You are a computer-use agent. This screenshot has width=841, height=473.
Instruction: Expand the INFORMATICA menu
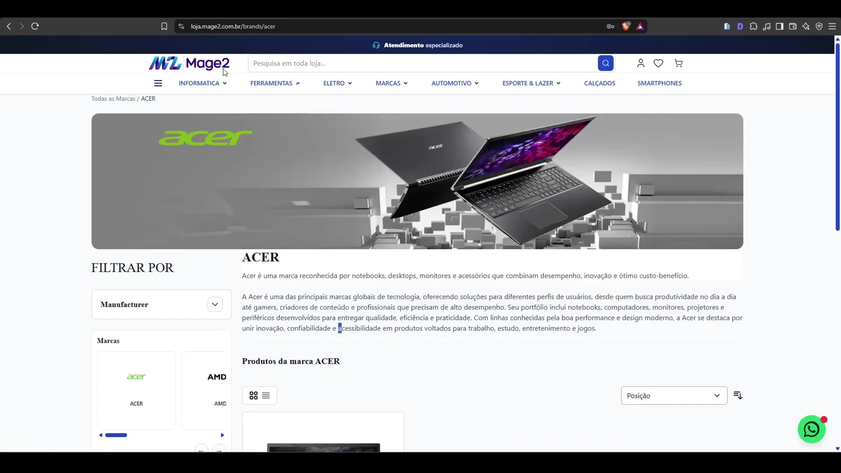pos(203,83)
